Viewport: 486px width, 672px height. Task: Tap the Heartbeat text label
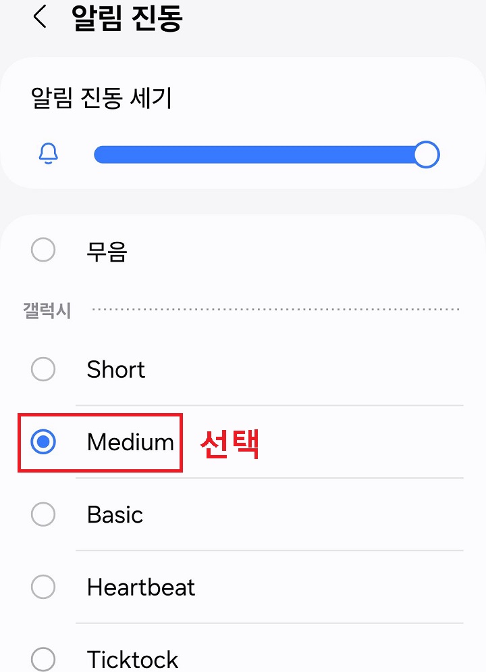141,587
